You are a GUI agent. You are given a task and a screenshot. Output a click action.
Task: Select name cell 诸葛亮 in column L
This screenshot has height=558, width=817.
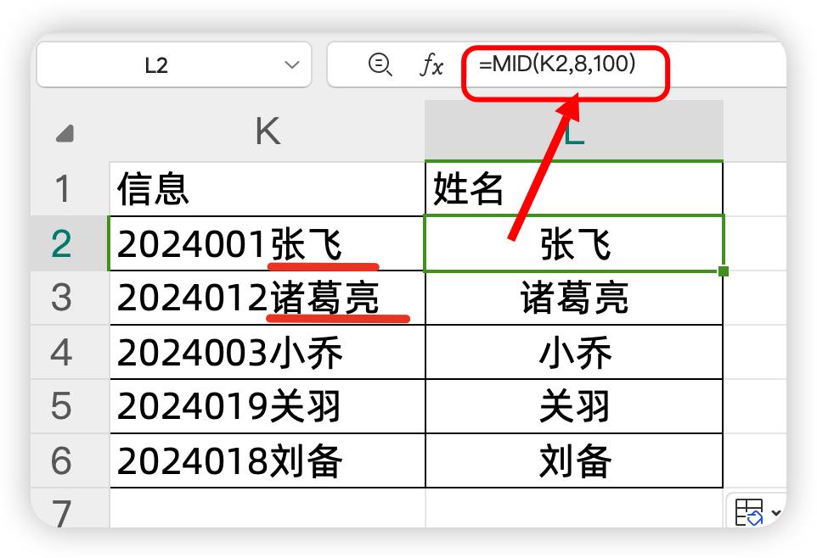[x=574, y=298]
